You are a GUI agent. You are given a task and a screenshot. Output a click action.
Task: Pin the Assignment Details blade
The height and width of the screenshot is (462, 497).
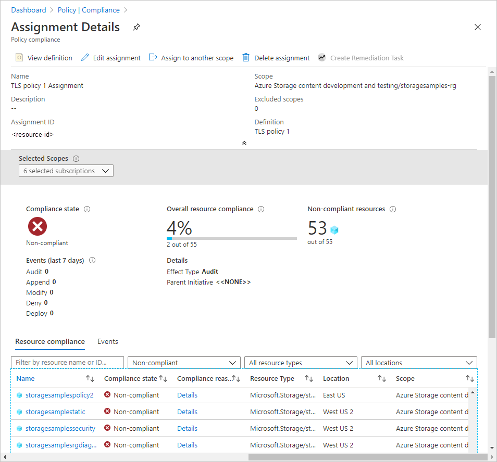136,27
